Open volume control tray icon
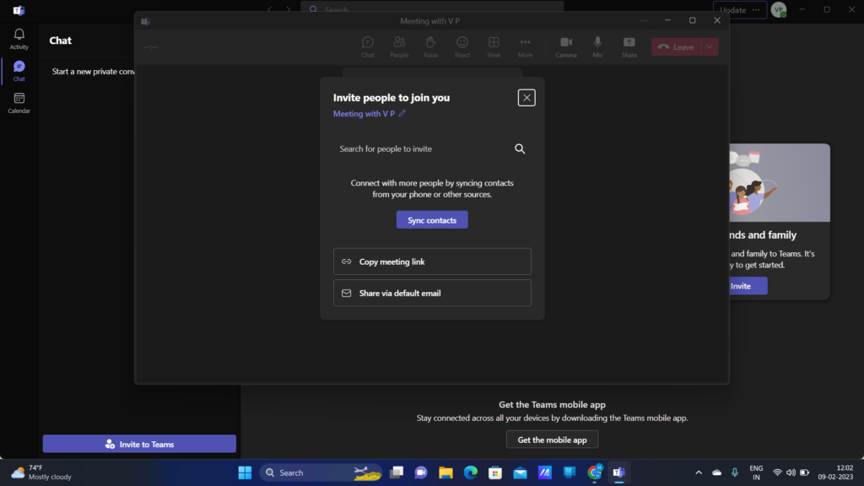Screen dimensions: 864x486 [791, 472]
